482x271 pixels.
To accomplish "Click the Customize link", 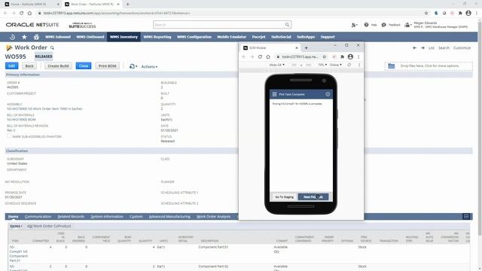I will point(462,48).
